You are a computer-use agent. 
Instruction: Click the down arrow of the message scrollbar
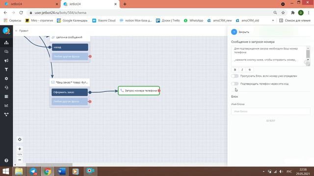coord(308,60)
